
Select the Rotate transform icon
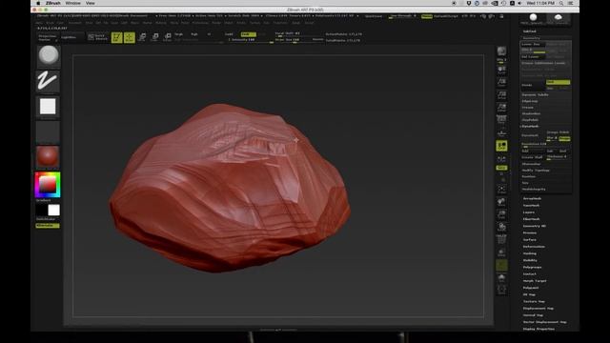168,37
